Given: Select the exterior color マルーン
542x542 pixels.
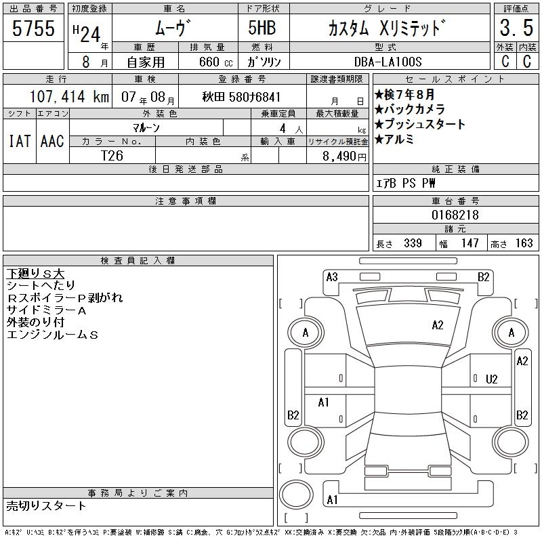Looking at the screenshot, I should (146, 128).
